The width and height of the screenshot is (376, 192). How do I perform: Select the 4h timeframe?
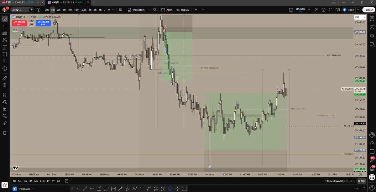pyautogui.click(x=100, y=10)
